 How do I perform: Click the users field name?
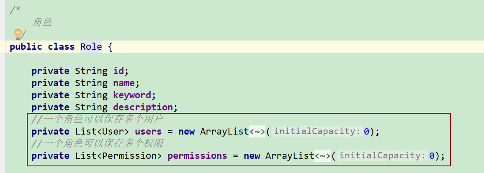(149, 132)
